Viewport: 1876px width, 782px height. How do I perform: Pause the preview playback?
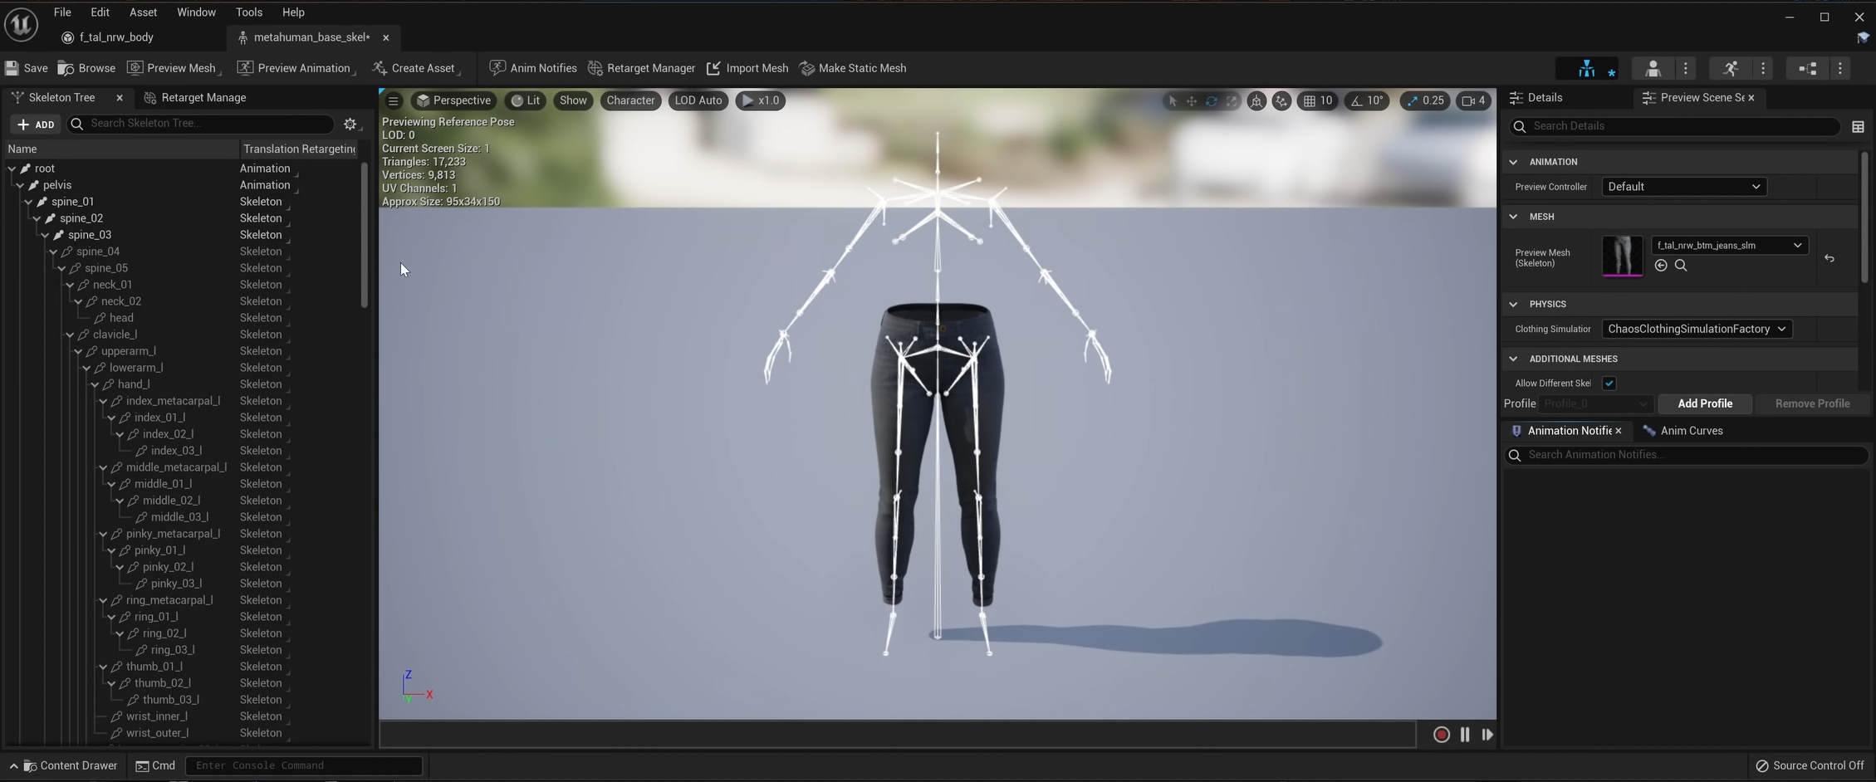click(1465, 735)
